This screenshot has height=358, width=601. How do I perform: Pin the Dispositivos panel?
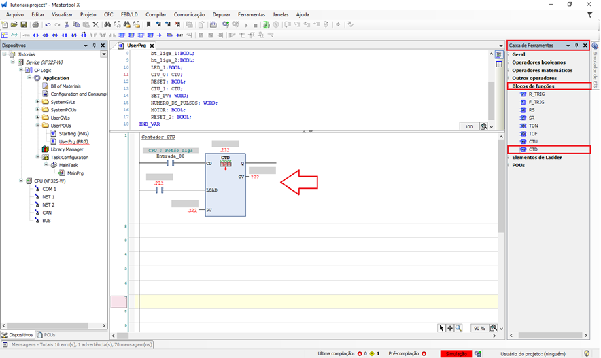click(95, 46)
